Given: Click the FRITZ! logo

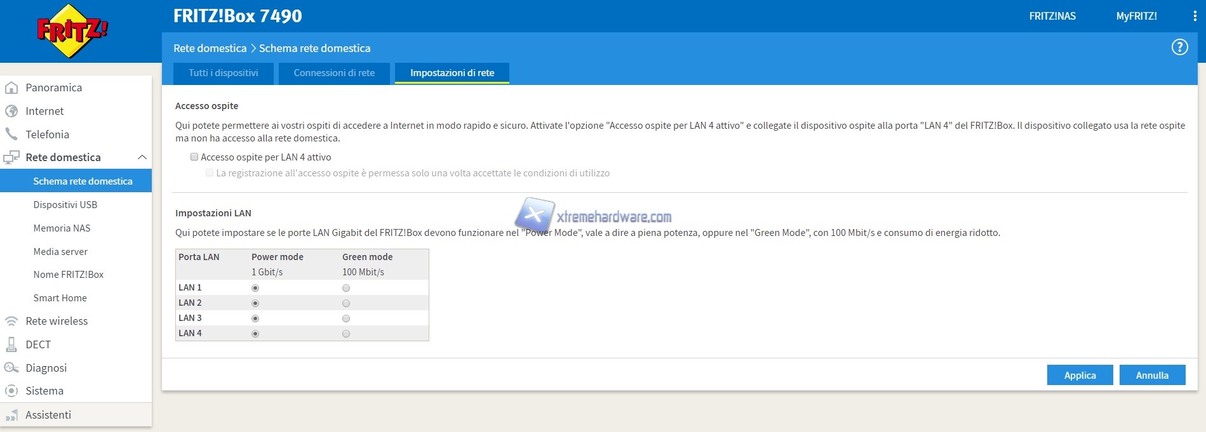Looking at the screenshot, I should [72, 30].
